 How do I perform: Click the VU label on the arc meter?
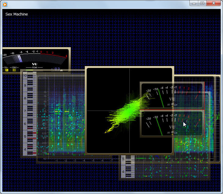(x=34, y=64)
